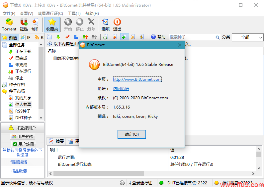Click gray arrows stopped filter icon

pyautogui.click(x=94, y=37)
